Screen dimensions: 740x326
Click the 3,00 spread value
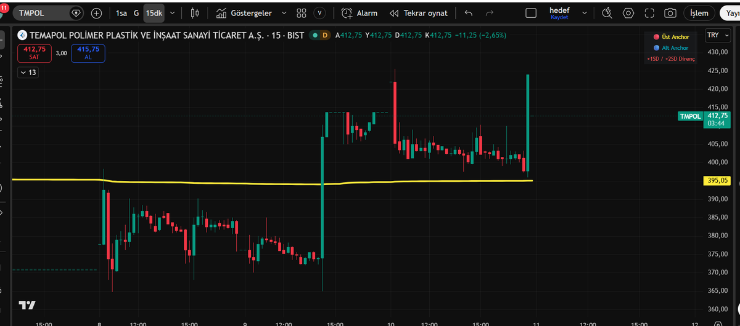coord(62,53)
